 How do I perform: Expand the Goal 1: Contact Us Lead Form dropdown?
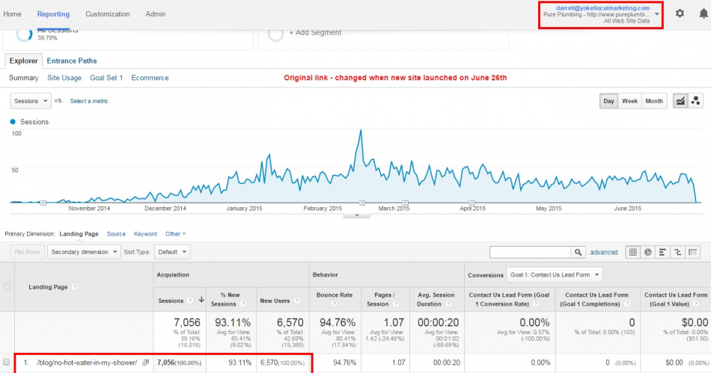click(555, 274)
